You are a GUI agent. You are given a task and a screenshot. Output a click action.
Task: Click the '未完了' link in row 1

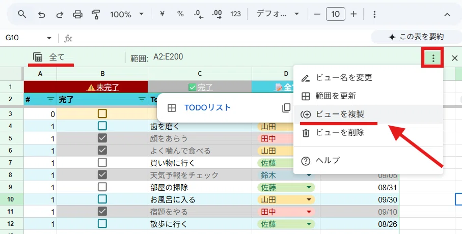107,87
